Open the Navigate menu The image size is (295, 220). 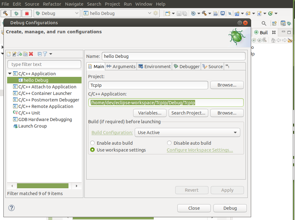click(74, 4)
